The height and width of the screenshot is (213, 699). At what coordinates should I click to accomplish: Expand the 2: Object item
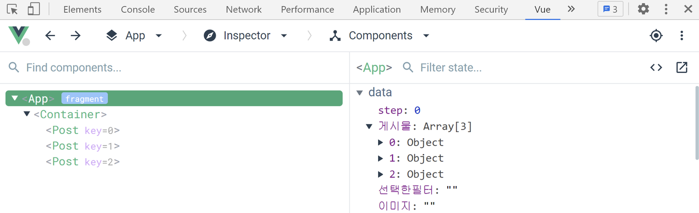tap(381, 174)
